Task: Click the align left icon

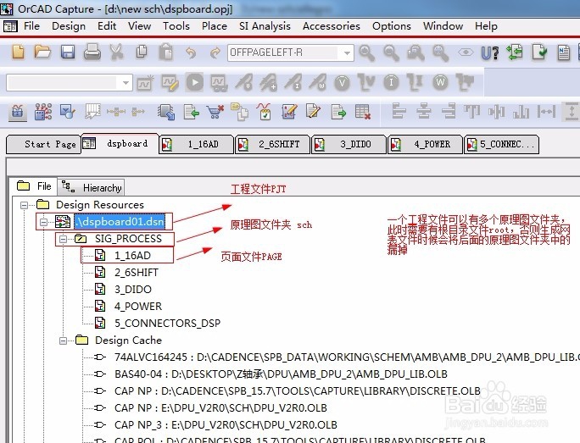Action: (x=399, y=111)
